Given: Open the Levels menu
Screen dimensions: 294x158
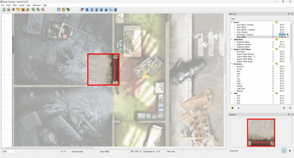Looking at the screenshot, I should pyautogui.click(x=22, y=5).
